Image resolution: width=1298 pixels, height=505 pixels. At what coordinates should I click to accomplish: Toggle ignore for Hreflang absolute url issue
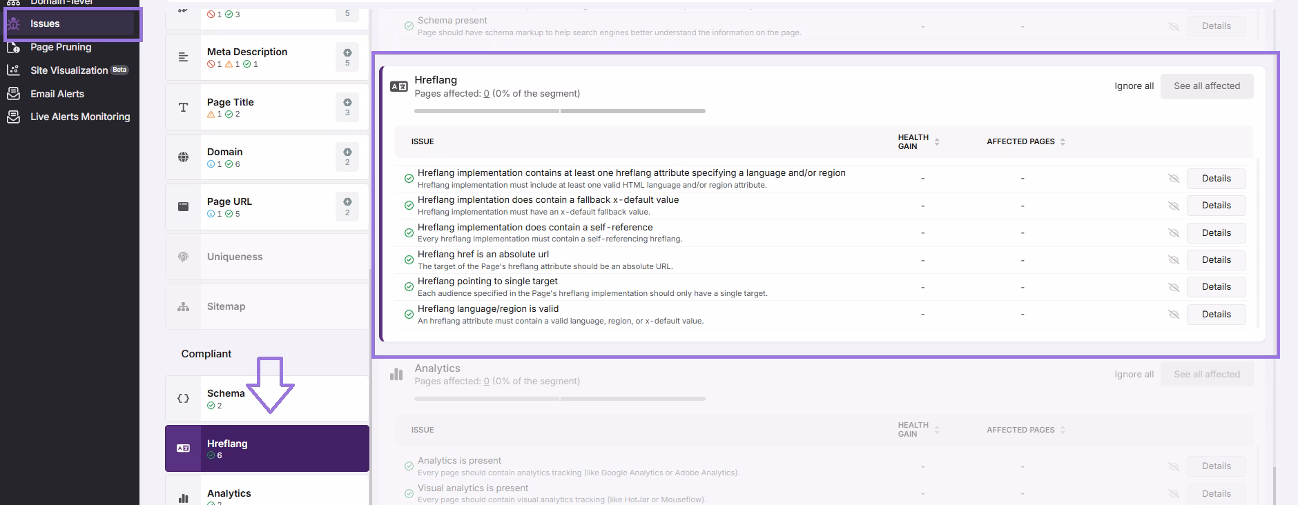click(1173, 260)
